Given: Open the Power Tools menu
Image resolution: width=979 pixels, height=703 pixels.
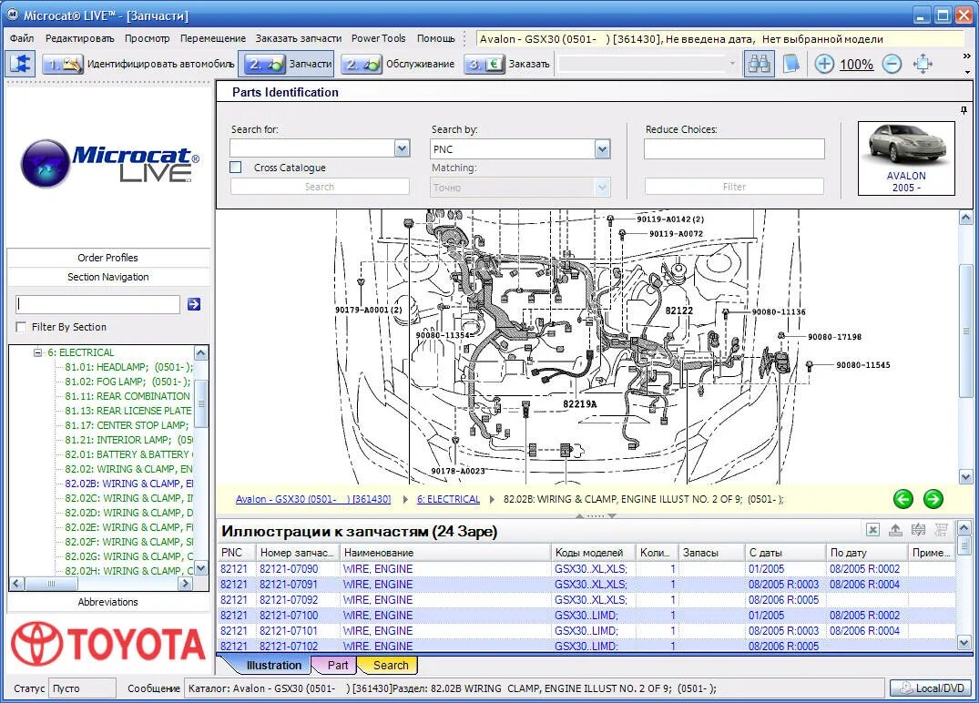Looking at the screenshot, I should tap(378, 38).
